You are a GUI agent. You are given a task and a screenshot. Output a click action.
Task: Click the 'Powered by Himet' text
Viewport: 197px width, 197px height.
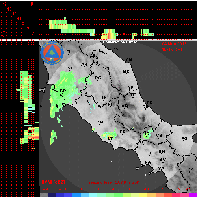click(x=120, y=42)
